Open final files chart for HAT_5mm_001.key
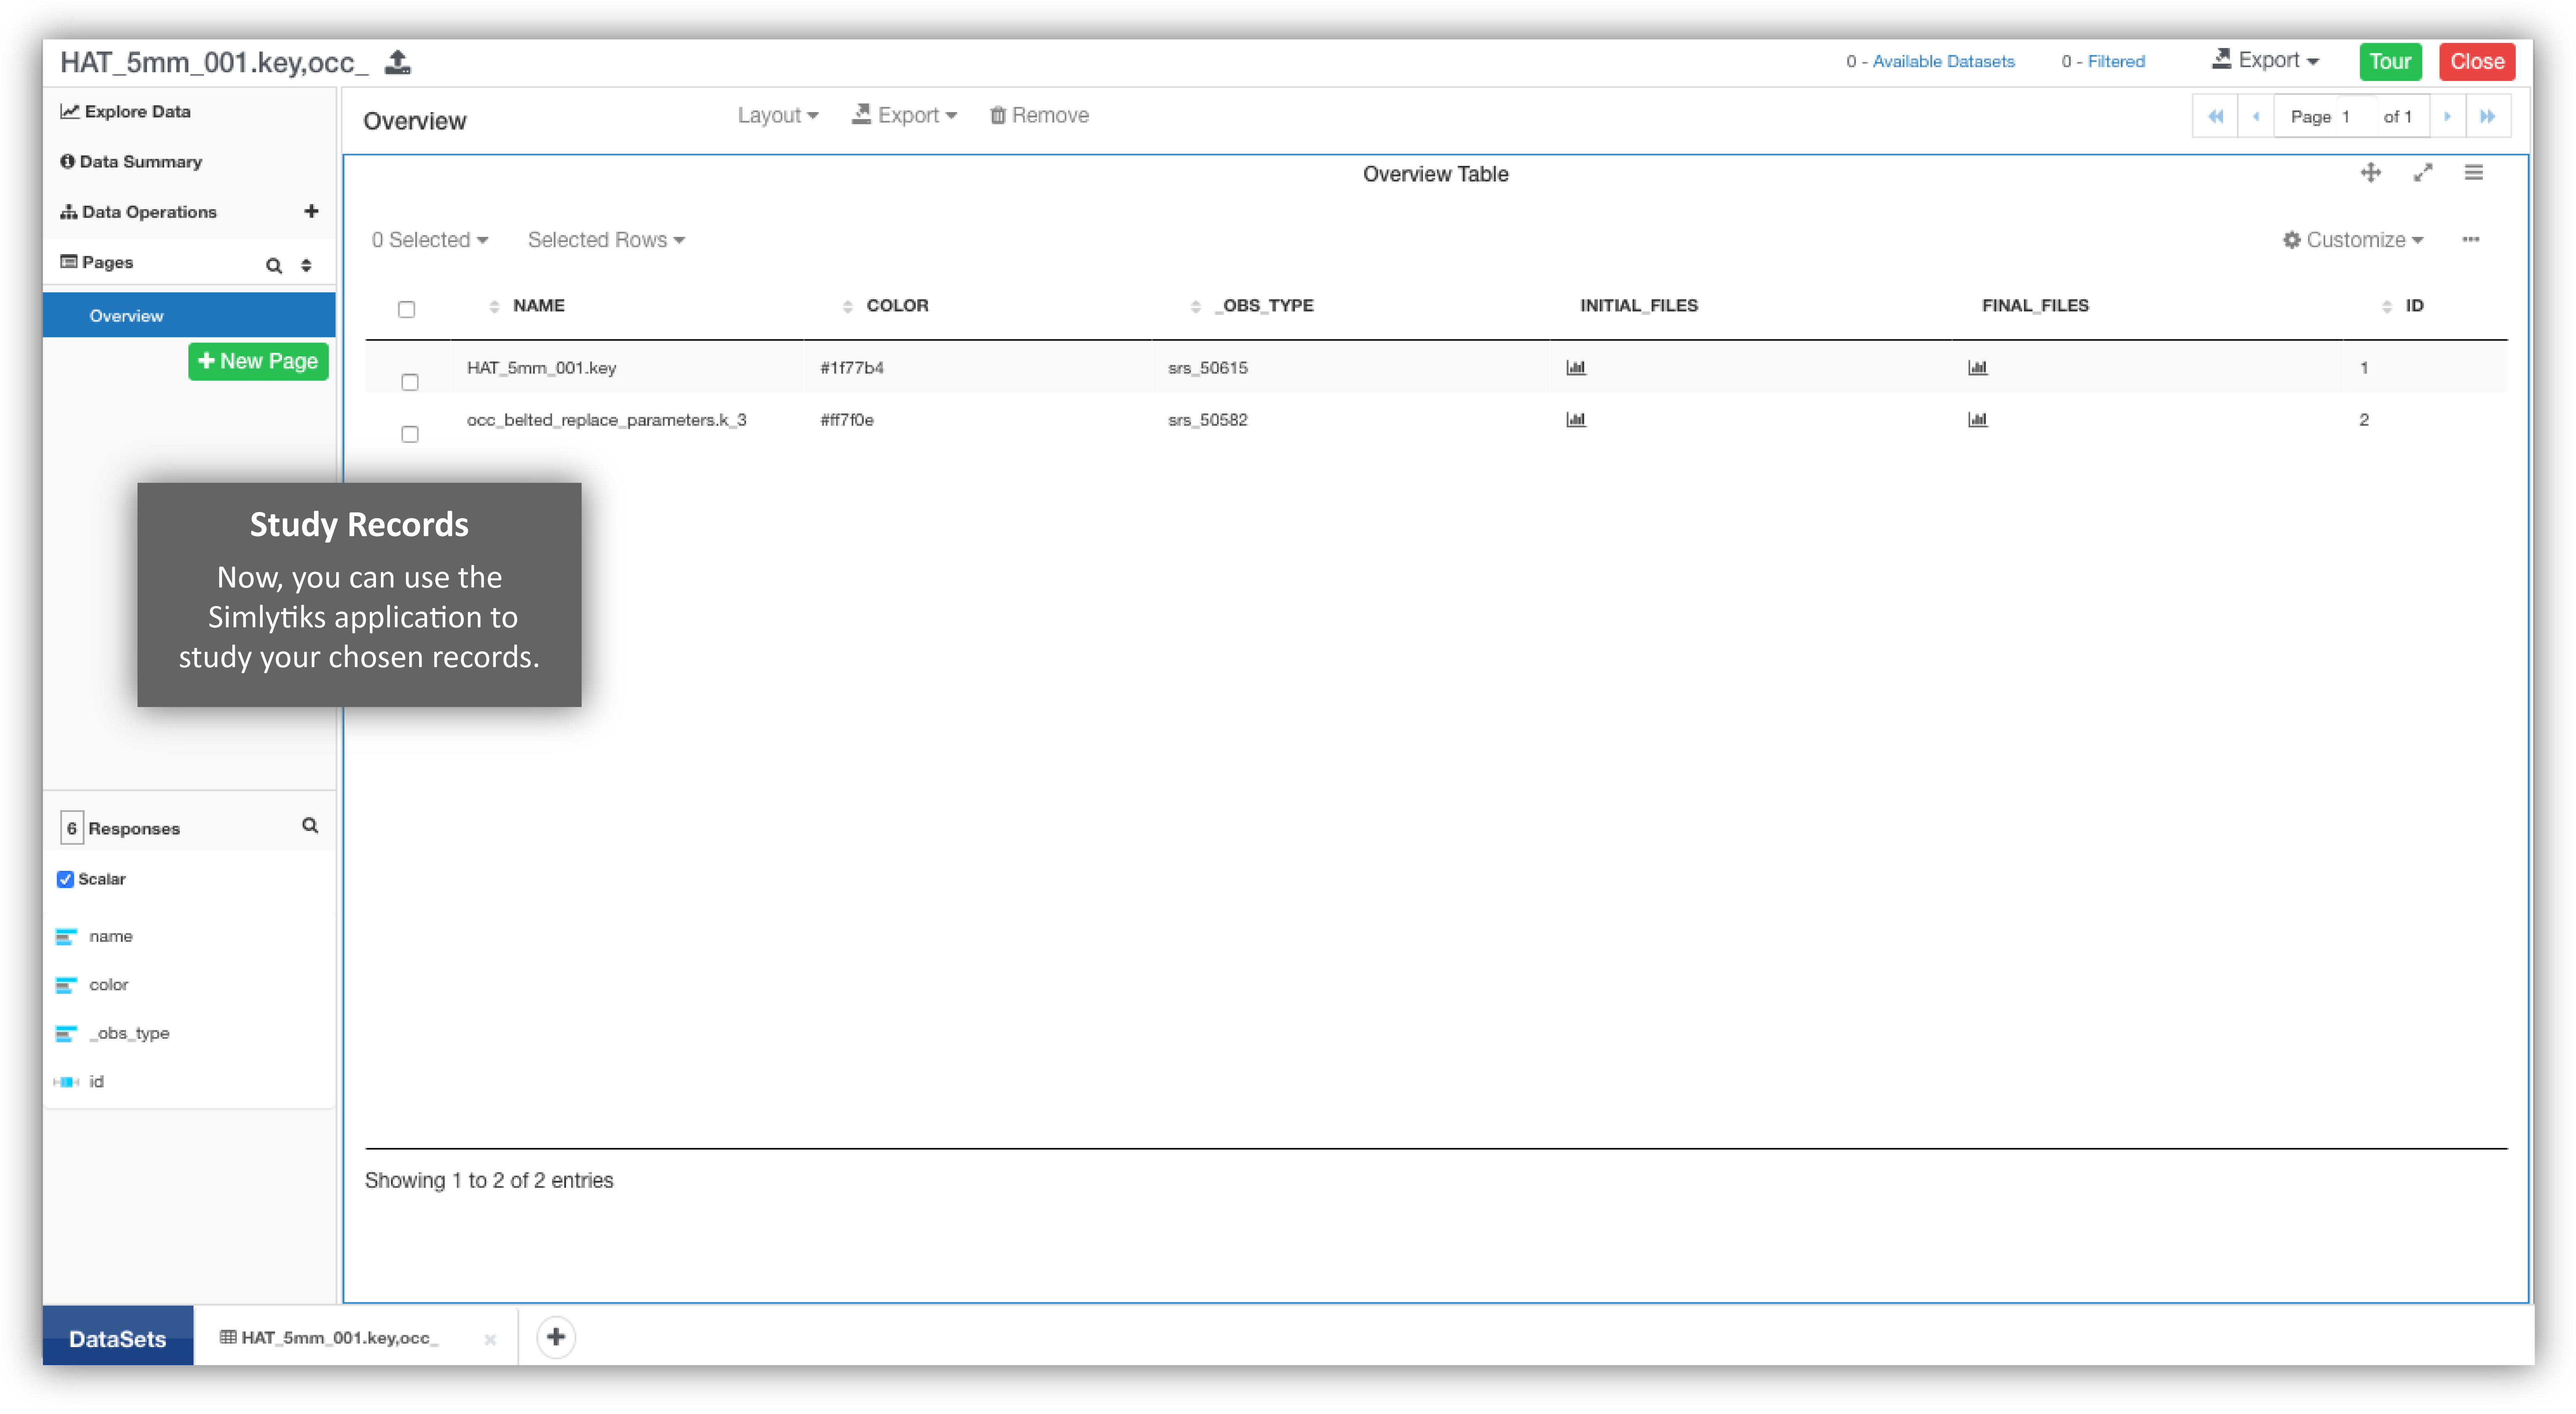Screen dimensions: 2576x1414 coord(1977,368)
